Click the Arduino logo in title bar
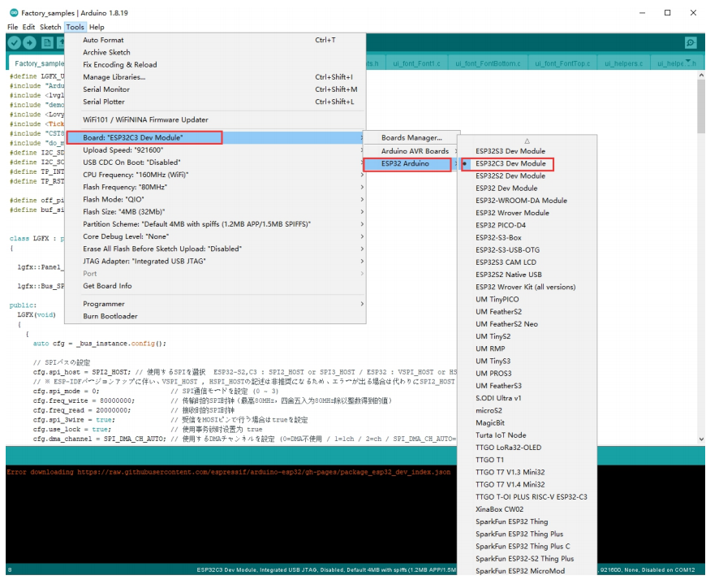Viewport: 706px width, 580px height. click(x=14, y=13)
